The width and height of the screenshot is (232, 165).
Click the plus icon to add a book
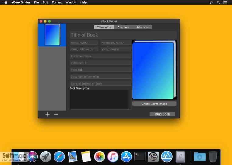pos(47,114)
